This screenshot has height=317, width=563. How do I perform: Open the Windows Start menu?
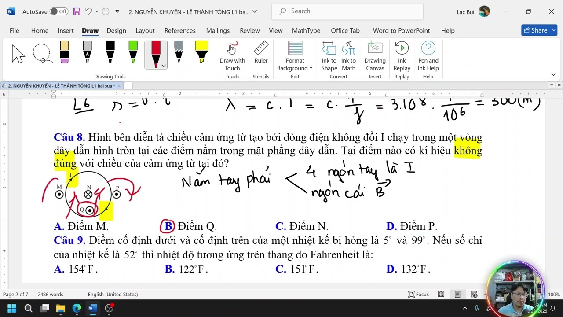(12, 308)
